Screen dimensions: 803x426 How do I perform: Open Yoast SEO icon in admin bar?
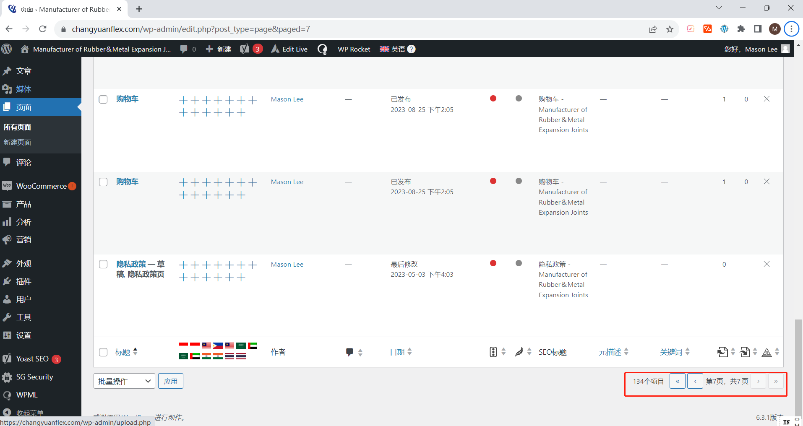tap(244, 49)
